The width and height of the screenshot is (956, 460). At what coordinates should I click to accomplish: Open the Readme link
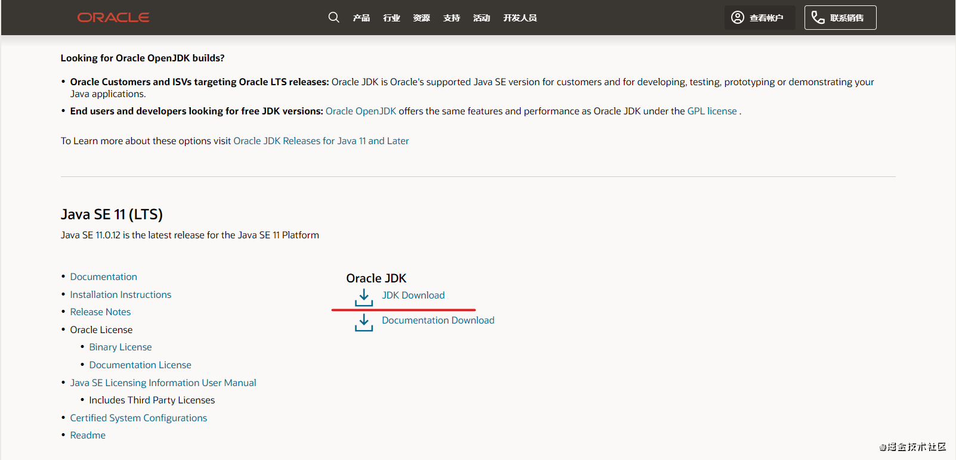88,435
